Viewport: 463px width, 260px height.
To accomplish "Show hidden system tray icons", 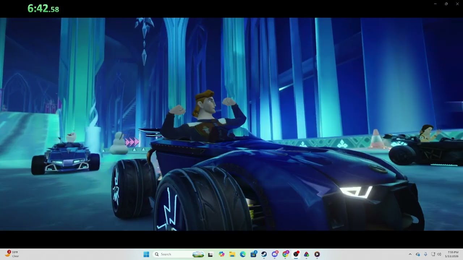I will pyautogui.click(x=410, y=254).
